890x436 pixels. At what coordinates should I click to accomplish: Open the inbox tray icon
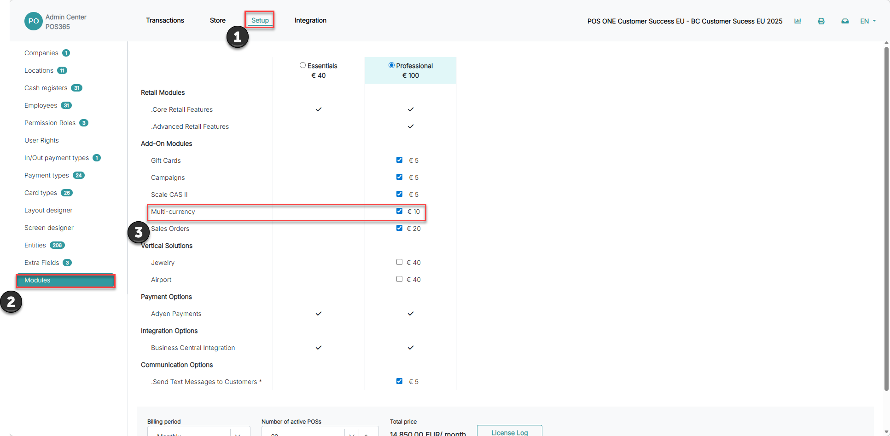845,21
